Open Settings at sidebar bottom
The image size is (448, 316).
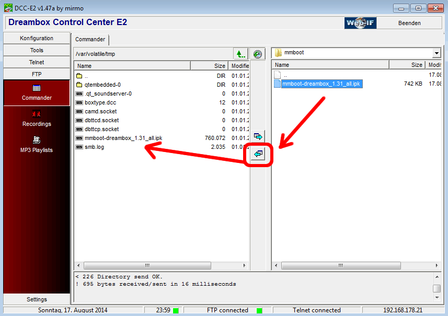click(37, 299)
